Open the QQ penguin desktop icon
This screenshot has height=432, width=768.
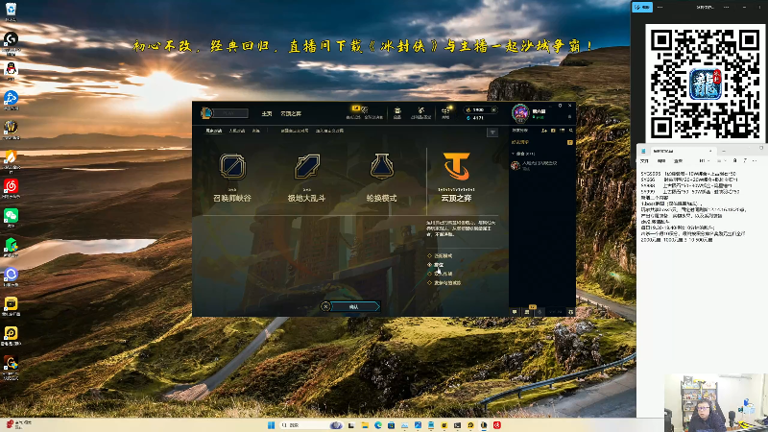11,68
